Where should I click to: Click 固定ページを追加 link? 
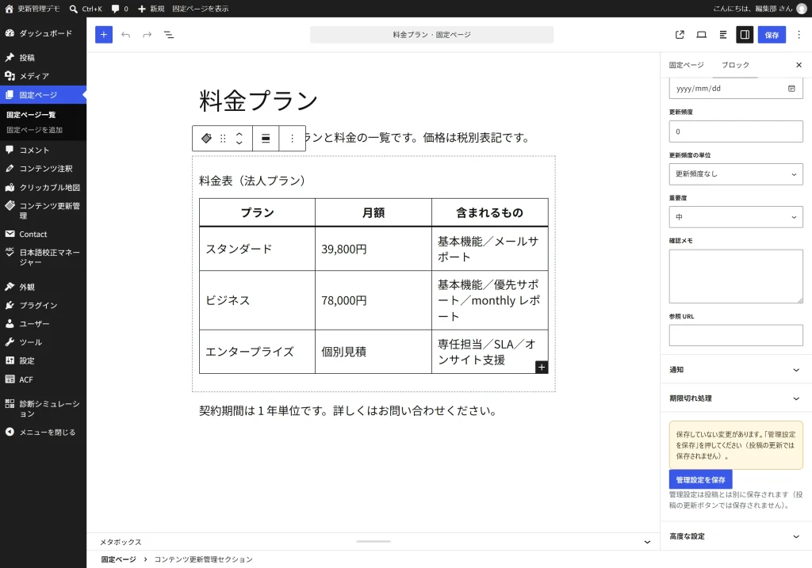point(34,130)
